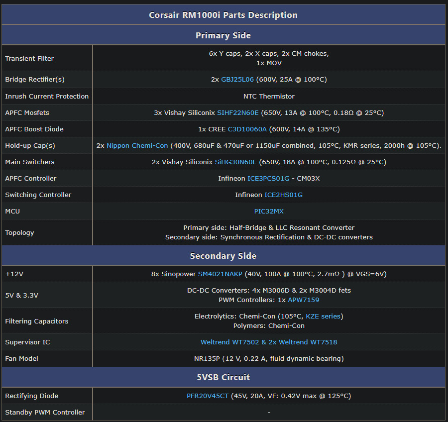
Task: Click the 'Filtering Capacitors' row label
Action: (x=37, y=321)
